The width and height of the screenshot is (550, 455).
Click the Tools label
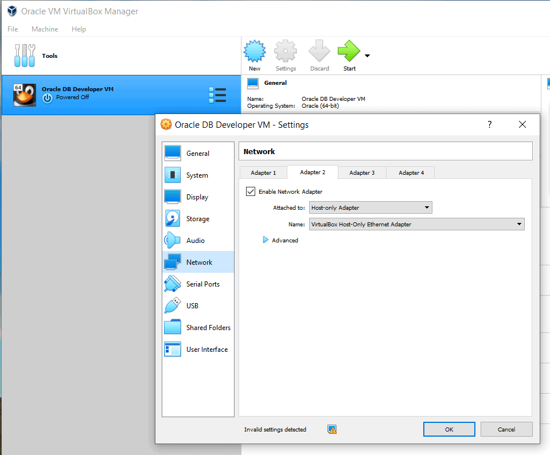click(49, 56)
